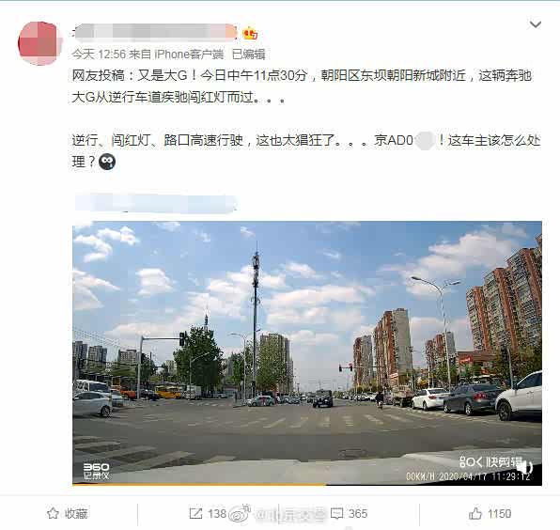Click the blurred user avatar
The width and height of the screenshot is (560, 530).
[40, 43]
